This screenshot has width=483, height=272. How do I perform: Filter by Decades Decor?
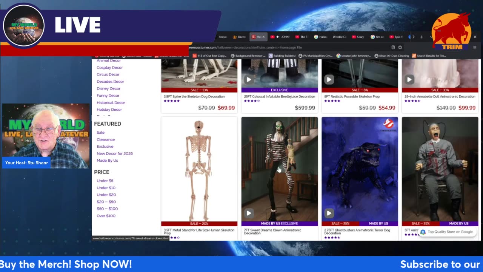110,82
